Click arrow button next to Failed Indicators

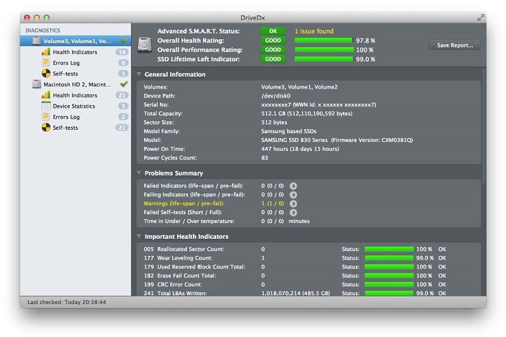(293, 186)
